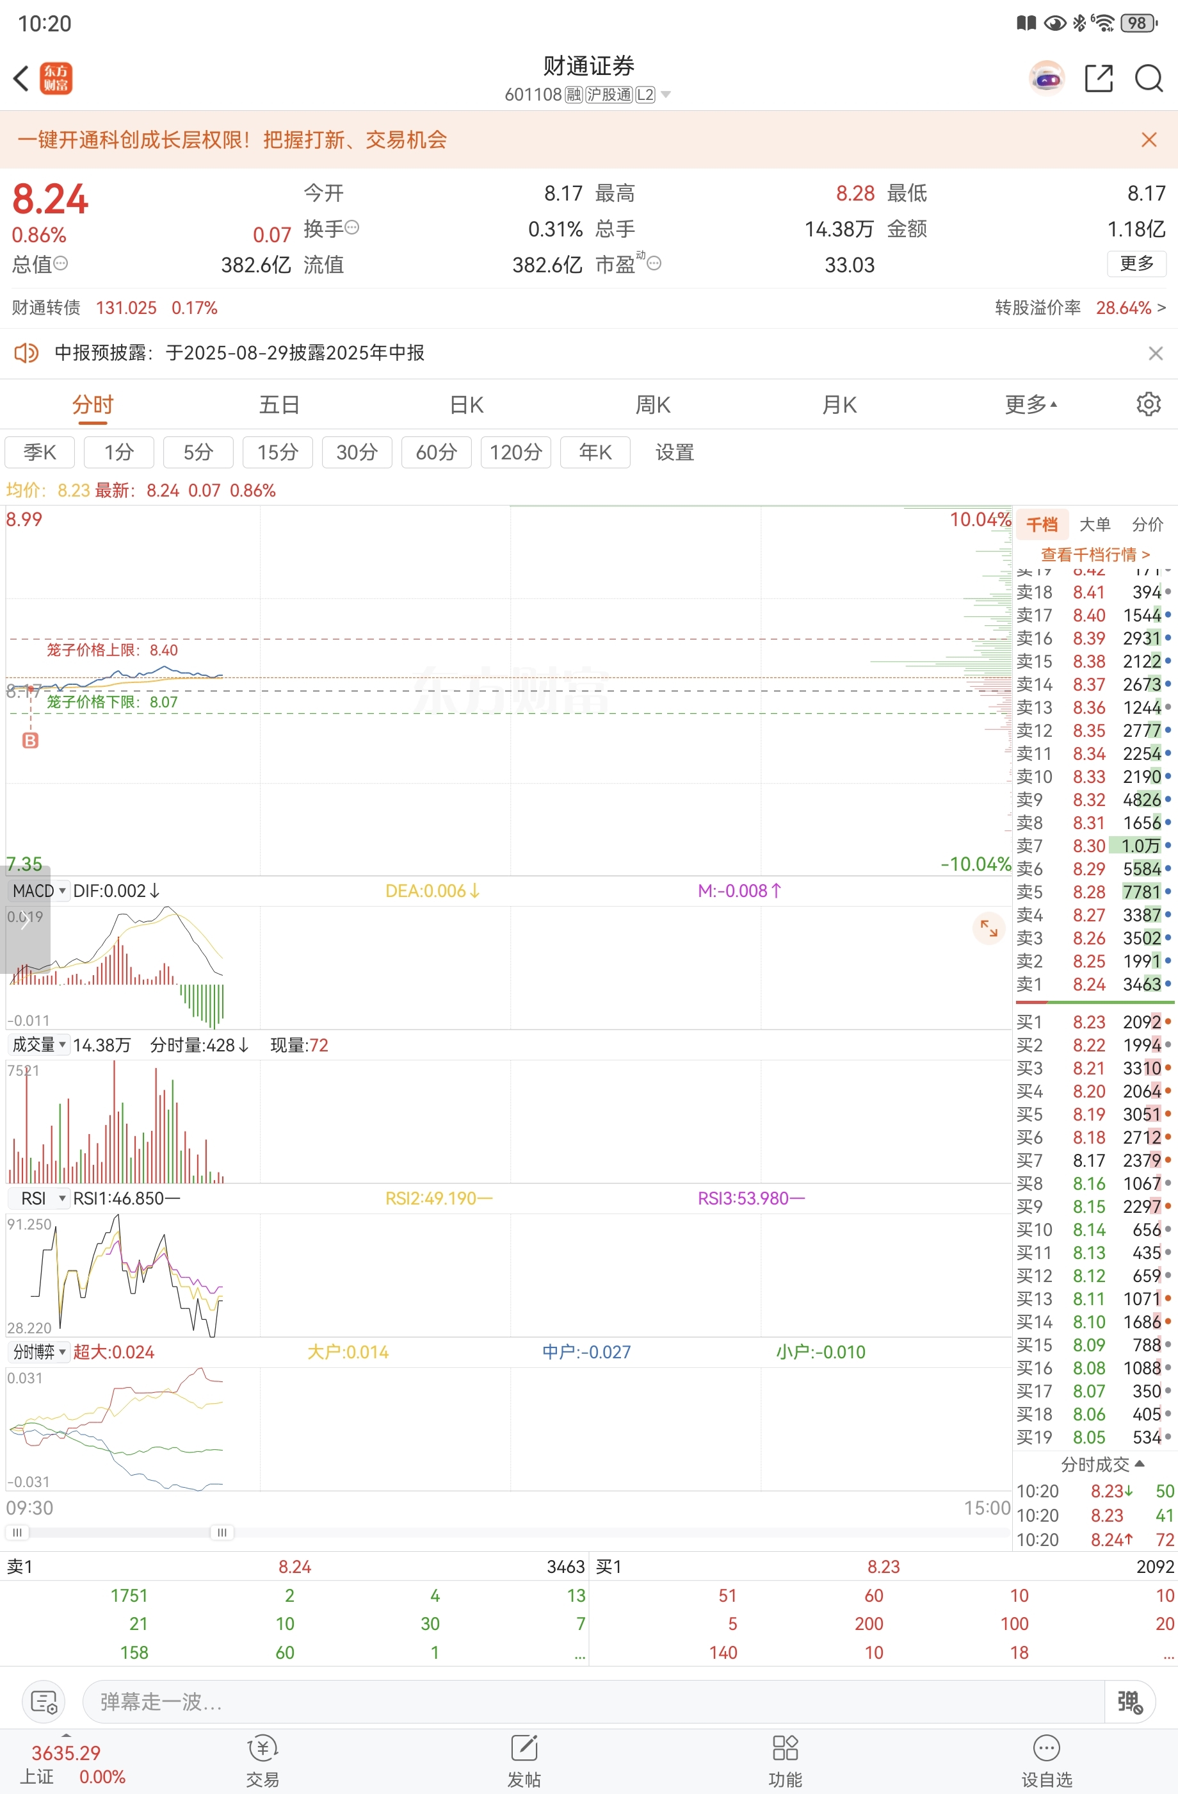
Task: Tap the speaker announcement icon
Action: pyautogui.click(x=26, y=353)
